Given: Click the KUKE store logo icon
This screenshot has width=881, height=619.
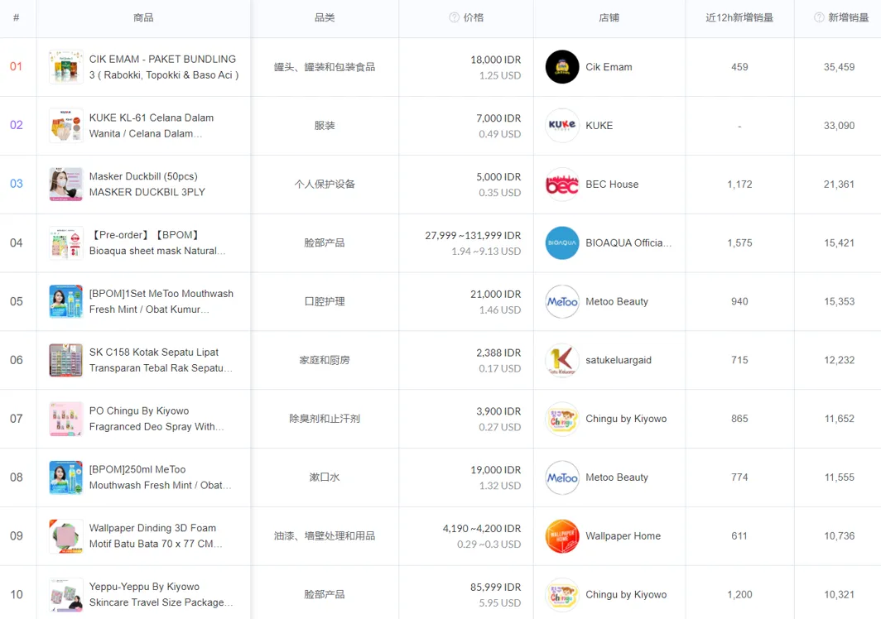Looking at the screenshot, I should pos(562,125).
